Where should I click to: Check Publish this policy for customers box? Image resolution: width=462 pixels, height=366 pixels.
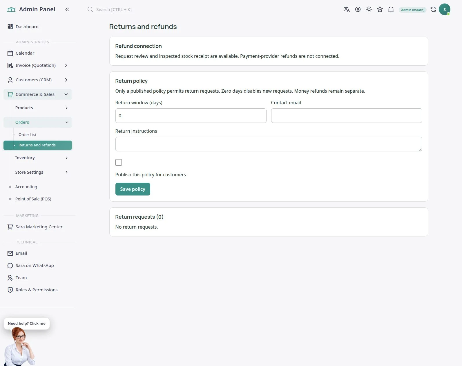(119, 162)
